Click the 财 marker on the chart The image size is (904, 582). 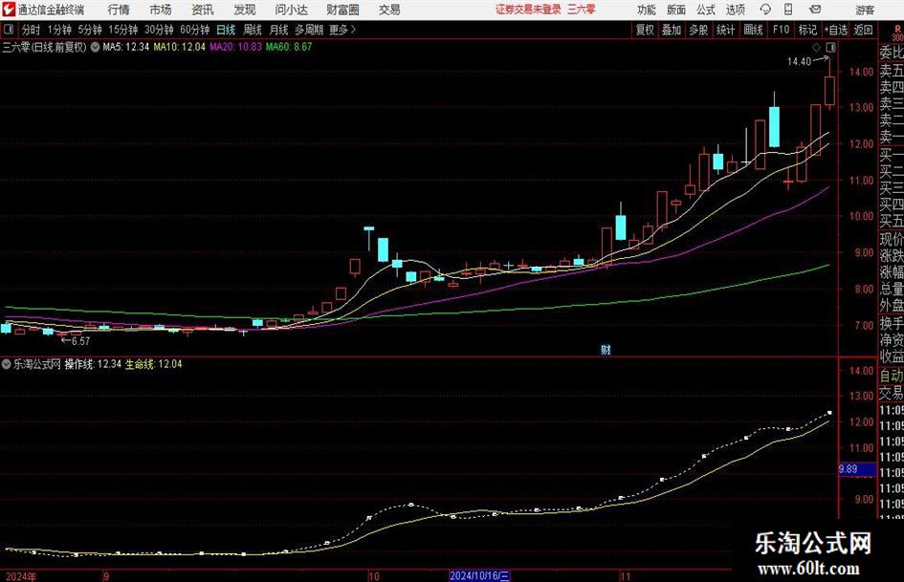coord(606,349)
